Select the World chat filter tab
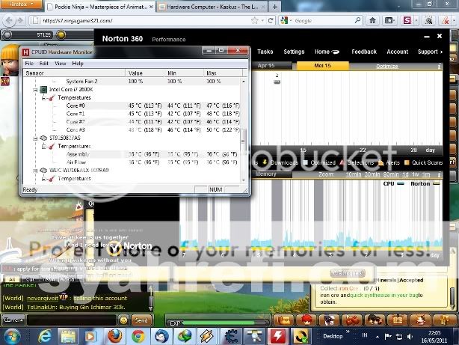459x345 pixels. [67, 279]
